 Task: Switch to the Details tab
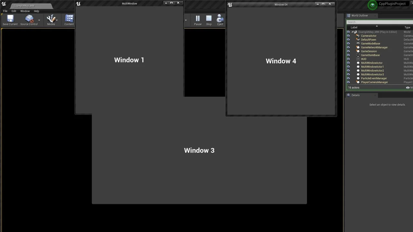[x=355, y=95]
